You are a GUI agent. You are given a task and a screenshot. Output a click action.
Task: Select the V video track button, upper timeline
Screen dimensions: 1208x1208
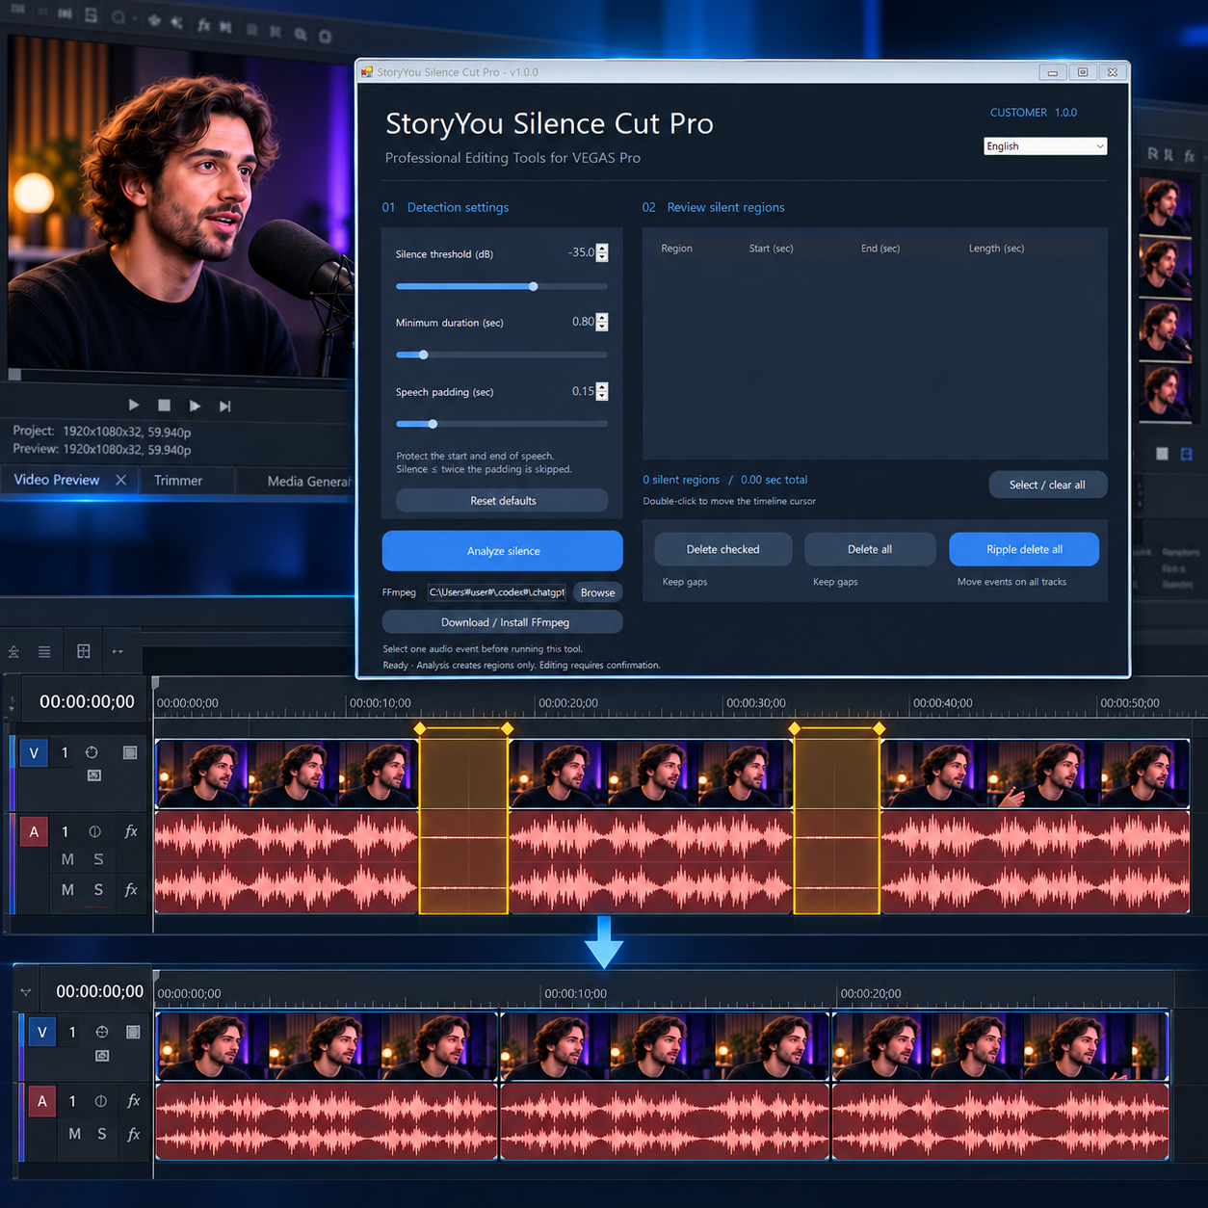(34, 753)
